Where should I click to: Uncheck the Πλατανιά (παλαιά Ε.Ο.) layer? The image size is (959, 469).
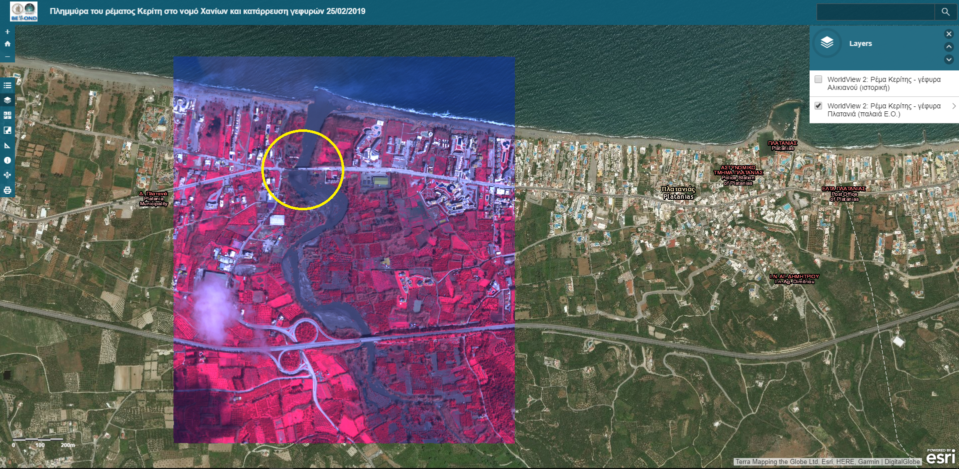tap(818, 106)
